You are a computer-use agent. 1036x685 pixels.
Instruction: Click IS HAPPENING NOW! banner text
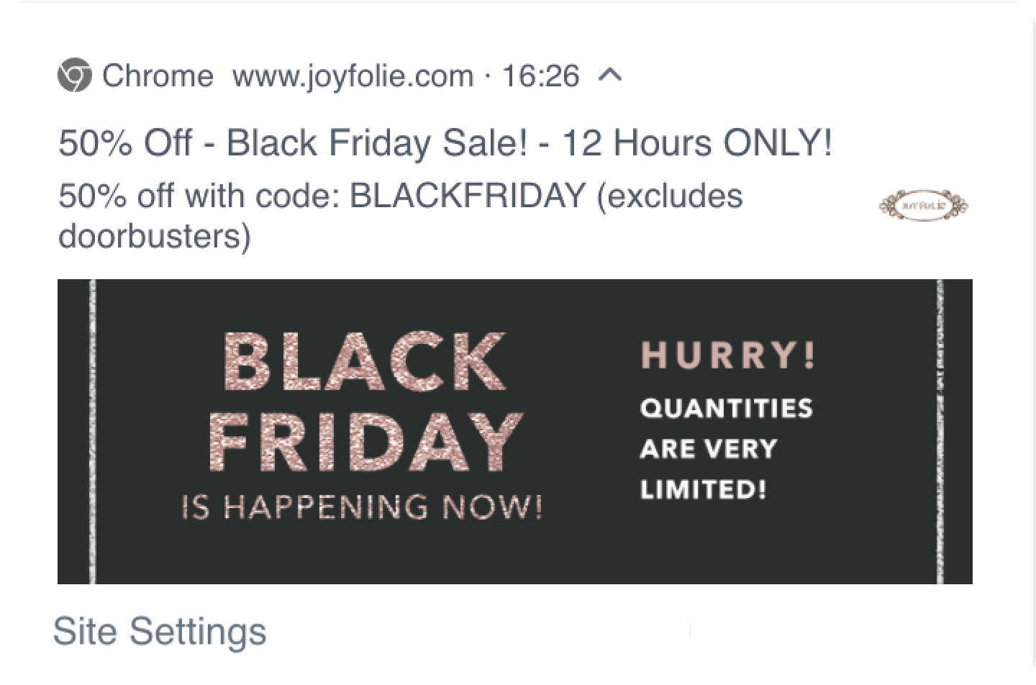click(362, 508)
